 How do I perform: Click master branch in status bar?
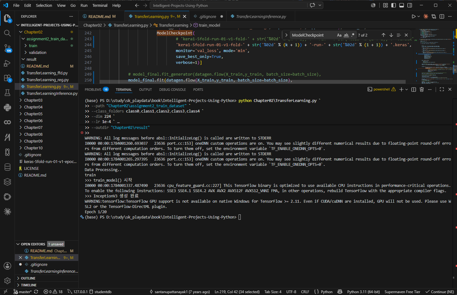click(23, 292)
